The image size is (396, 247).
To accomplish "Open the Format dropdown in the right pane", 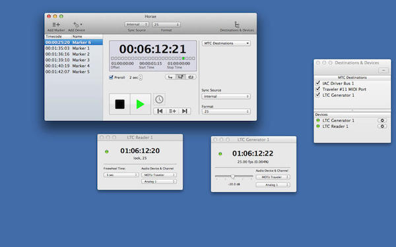I will coord(226,111).
